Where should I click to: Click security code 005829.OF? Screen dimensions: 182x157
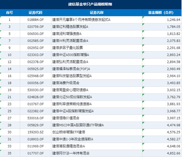click(36, 125)
